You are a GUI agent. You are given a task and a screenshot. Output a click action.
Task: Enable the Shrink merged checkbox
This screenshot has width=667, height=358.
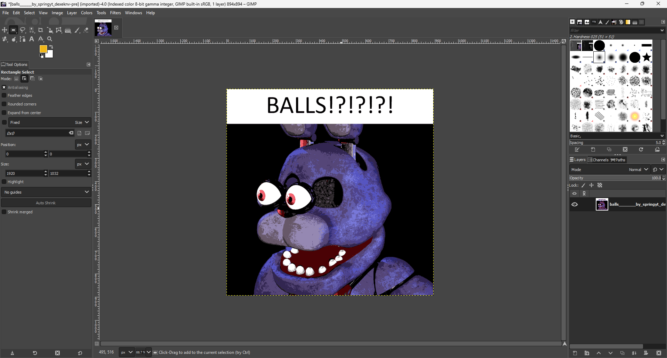(x=4, y=212)
